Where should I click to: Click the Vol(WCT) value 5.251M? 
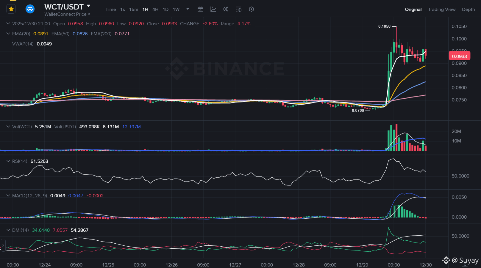pyautogui.click(x=43, y=127)
